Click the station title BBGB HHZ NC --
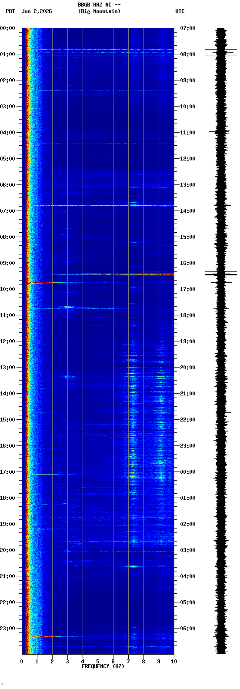 coord(99,5)
